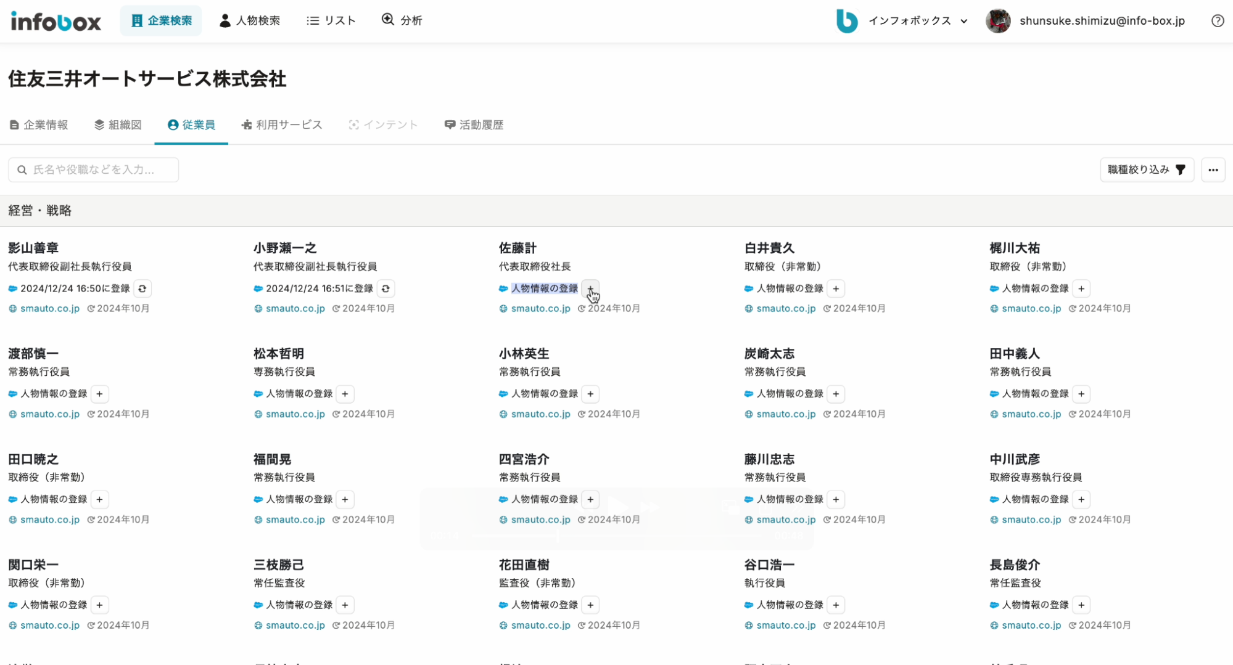
Task: Focus the 氏名や役職 search field
Action: tap(94, 169)
